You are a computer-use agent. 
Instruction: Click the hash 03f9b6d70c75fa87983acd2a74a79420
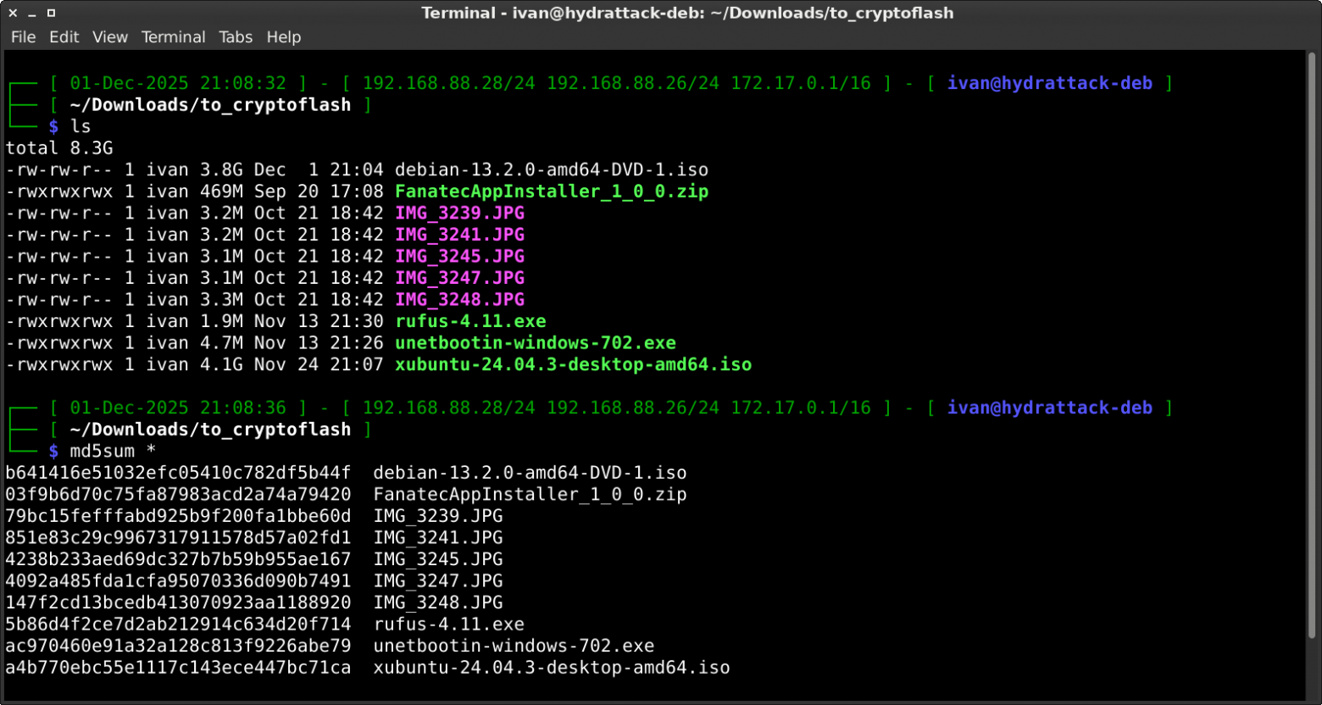[178, 494]
